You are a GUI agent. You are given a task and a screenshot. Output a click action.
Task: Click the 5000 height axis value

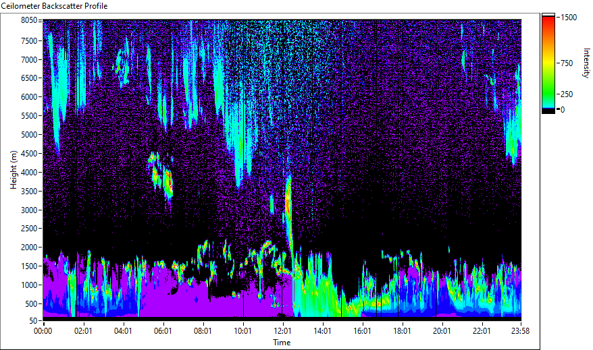click(29, 135)
